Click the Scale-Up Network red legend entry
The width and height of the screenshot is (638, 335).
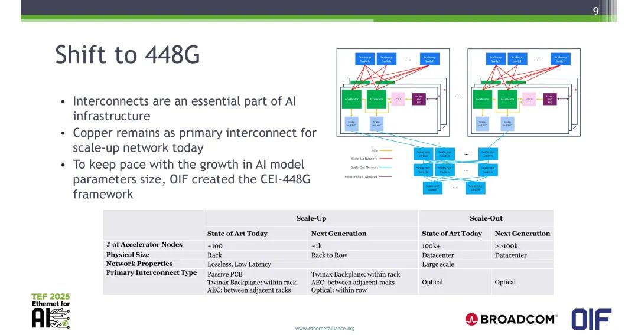(x=372, y=159)
